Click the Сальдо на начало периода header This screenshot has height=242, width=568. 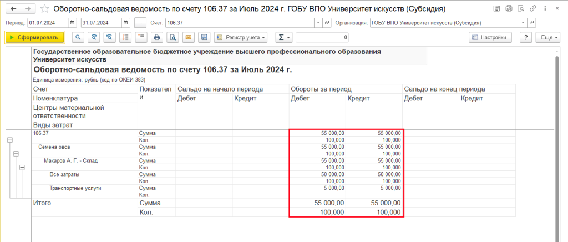click(x=232, y=89)
